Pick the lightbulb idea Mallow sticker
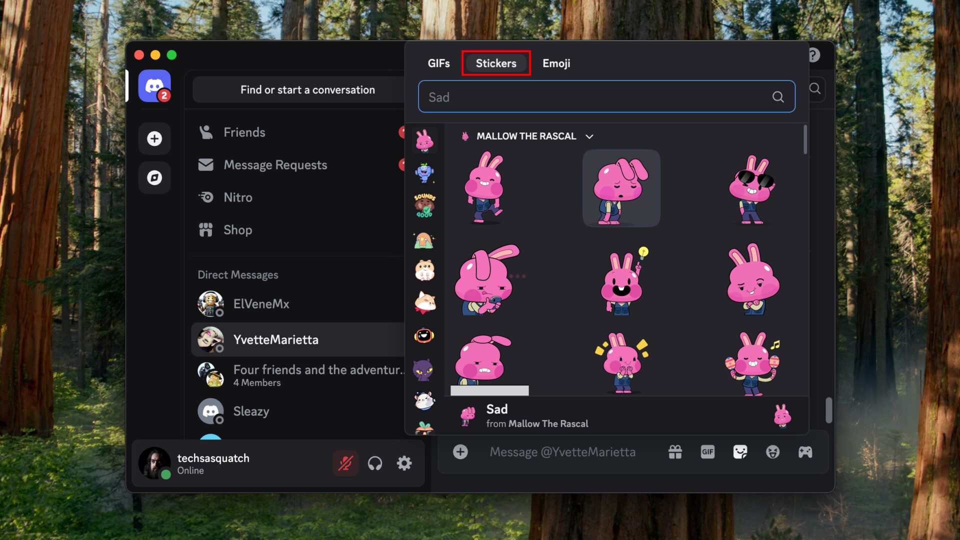This screenshot has height=540, width=960. point(622,280)
